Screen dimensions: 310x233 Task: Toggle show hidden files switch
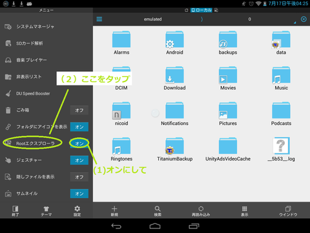point(79,177)
